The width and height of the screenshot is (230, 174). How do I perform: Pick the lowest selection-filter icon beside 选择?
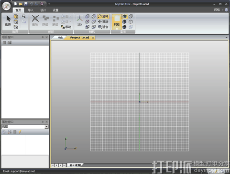(16, 27)
